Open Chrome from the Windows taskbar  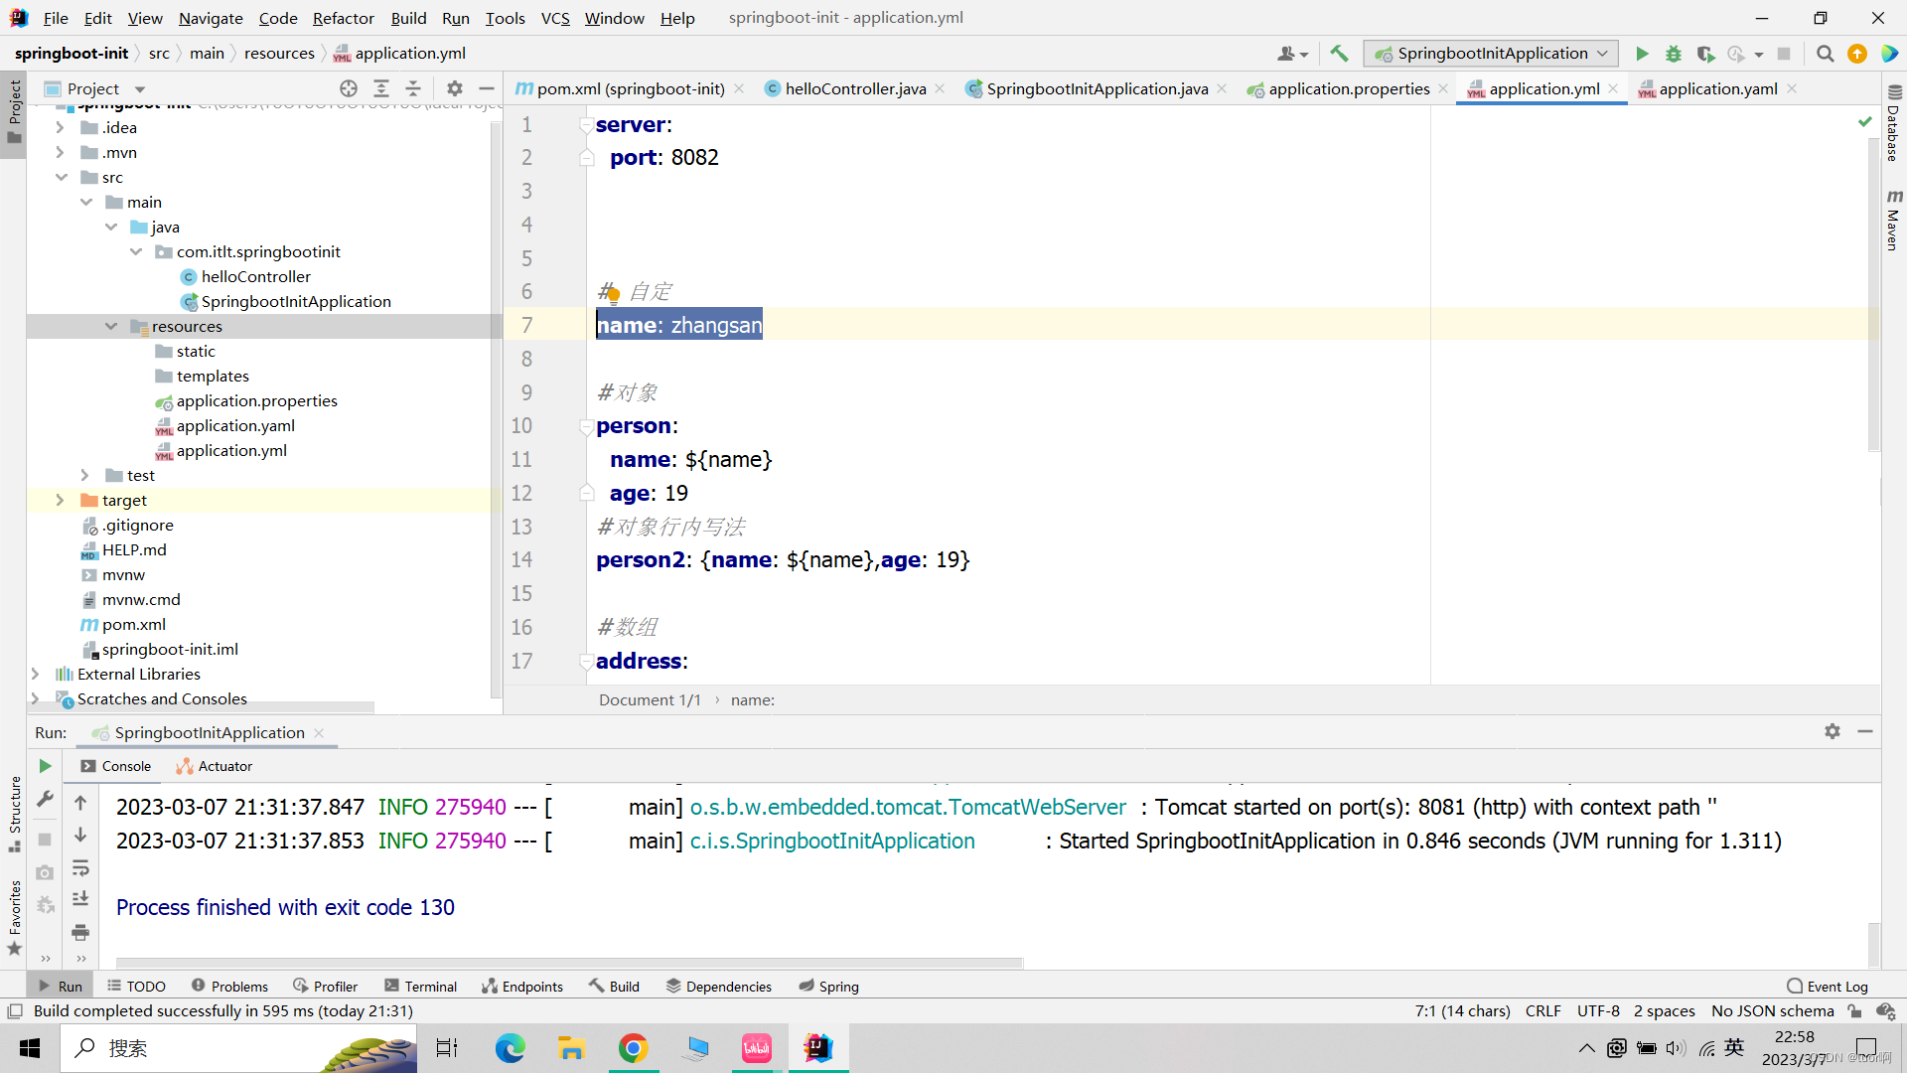pos(633,1048)
